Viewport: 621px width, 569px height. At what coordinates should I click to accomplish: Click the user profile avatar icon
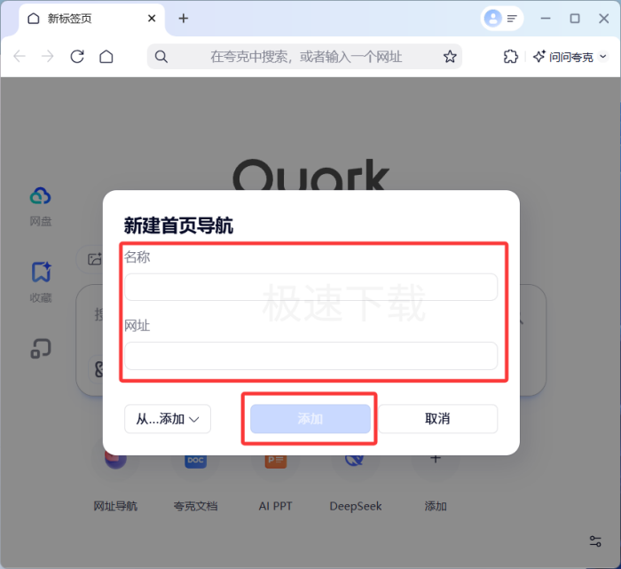coord(493,18)
